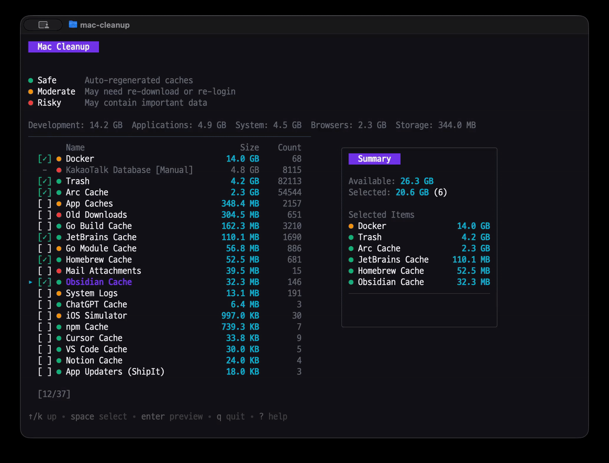Click the Storage: 344.0 MB category total
Image resolution: width=609 pixels, height=463 pixels.
pyautogui.click(x=436, y=125)
